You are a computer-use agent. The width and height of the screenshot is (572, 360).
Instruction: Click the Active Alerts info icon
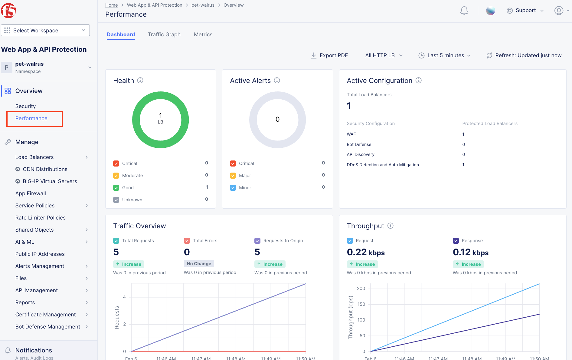[x=277, y=80]
